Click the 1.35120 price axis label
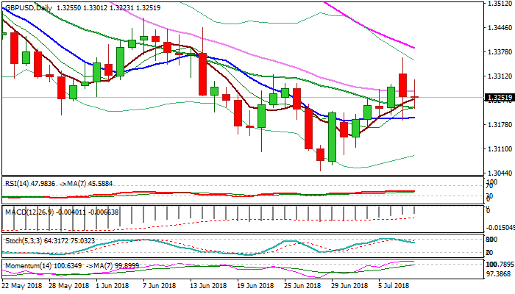 (x=500, y=4)
